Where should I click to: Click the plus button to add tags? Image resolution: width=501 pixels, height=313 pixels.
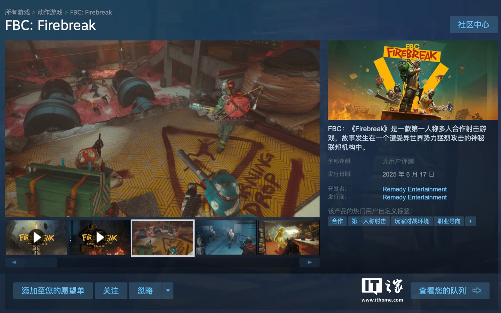[470, 221]
